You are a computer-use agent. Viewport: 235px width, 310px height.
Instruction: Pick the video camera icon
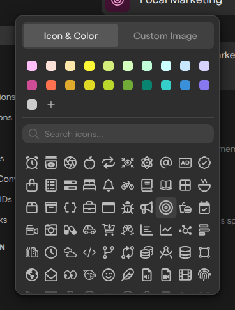32,230
